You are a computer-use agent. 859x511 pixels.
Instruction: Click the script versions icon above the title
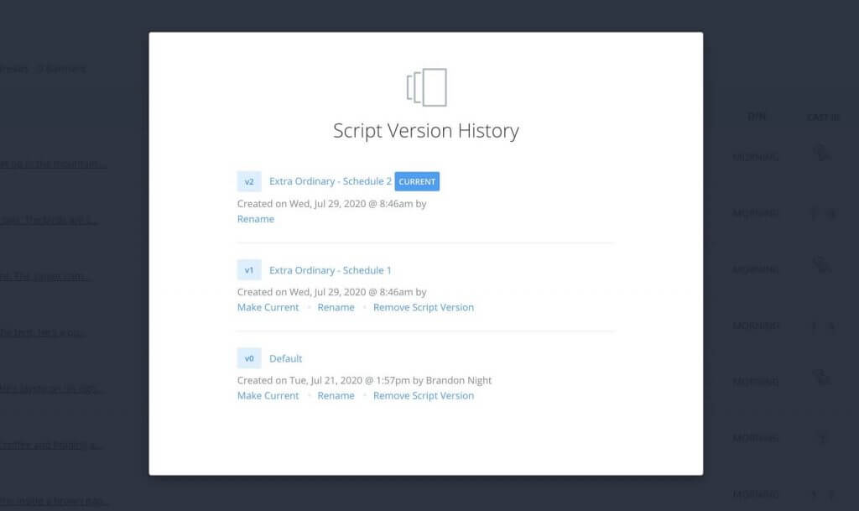click(426, 87)
